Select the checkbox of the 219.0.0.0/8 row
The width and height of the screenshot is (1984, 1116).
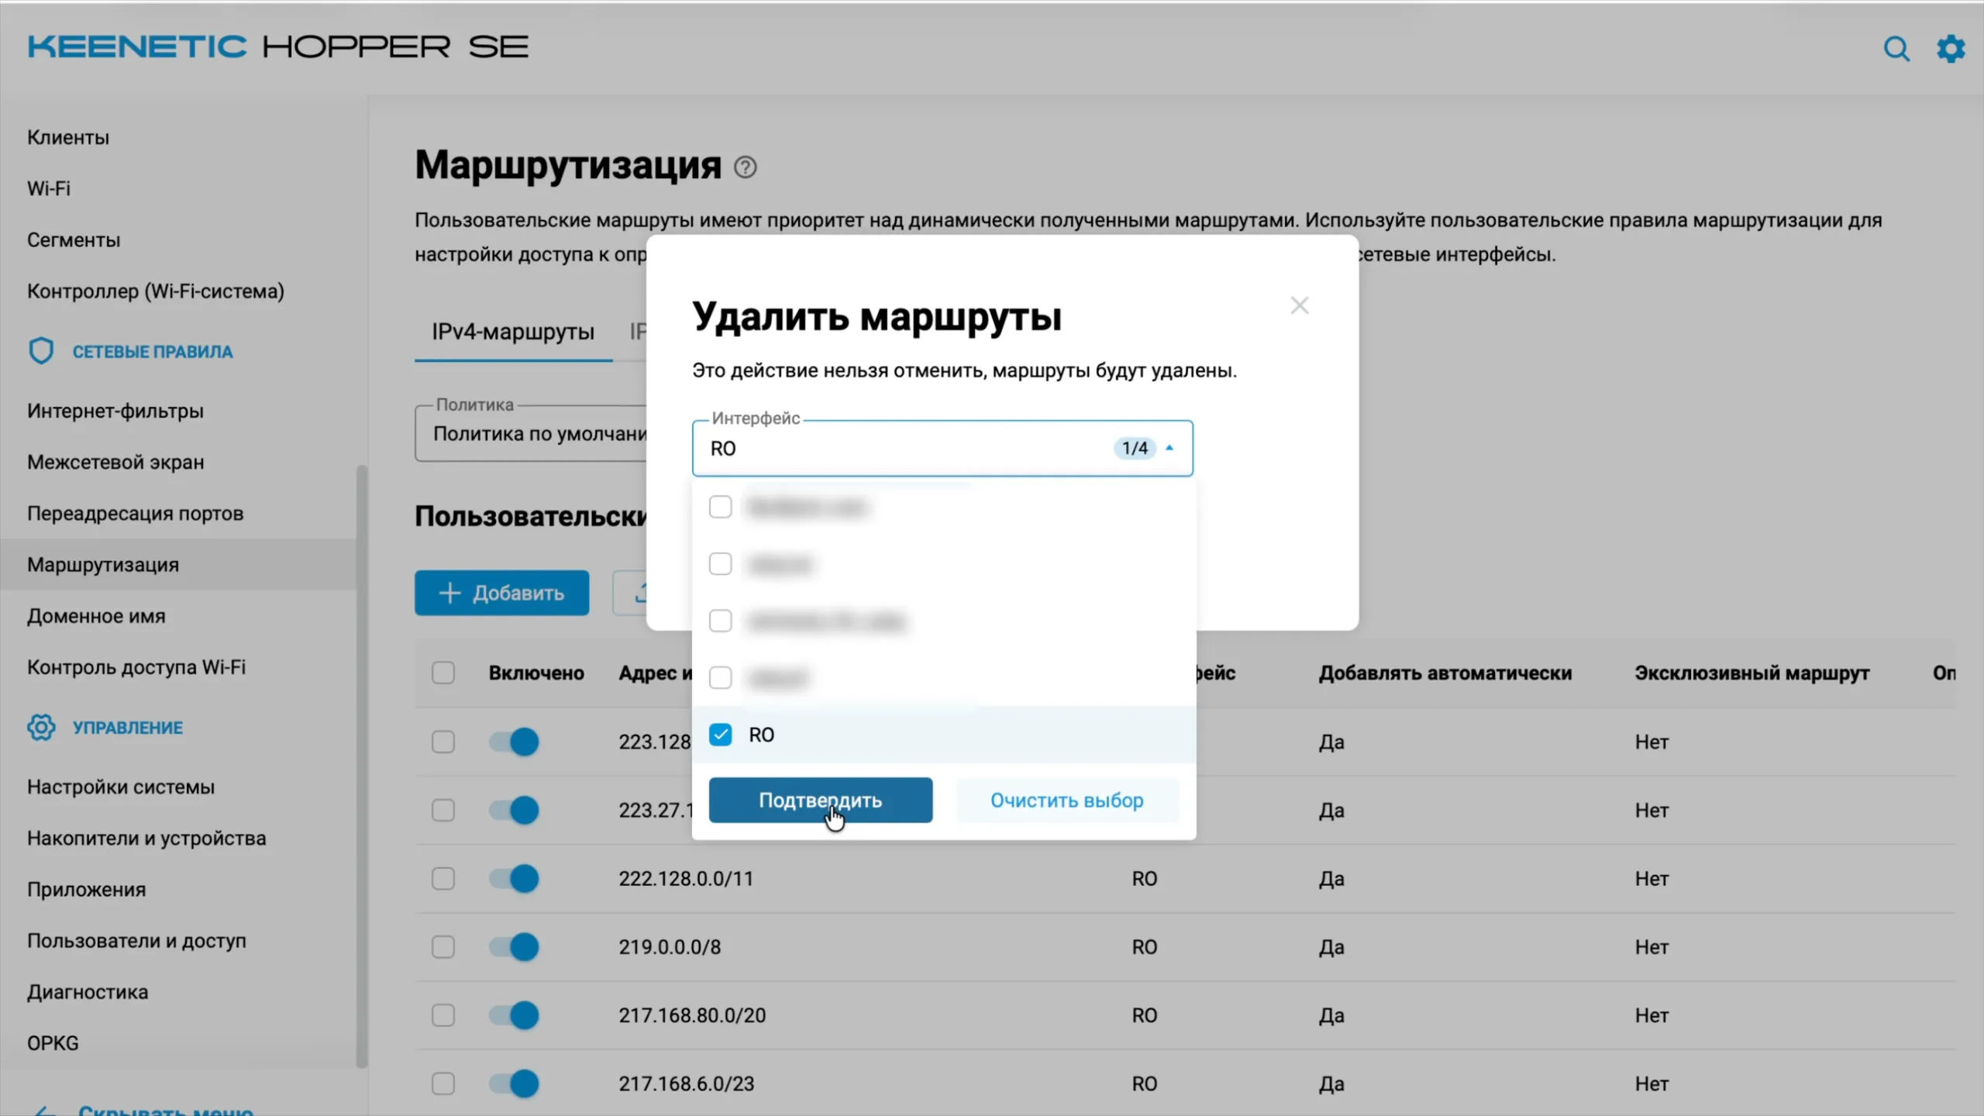[443, 947]
